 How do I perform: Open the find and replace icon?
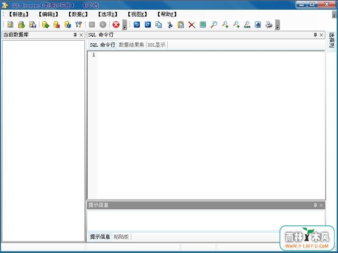247,25
